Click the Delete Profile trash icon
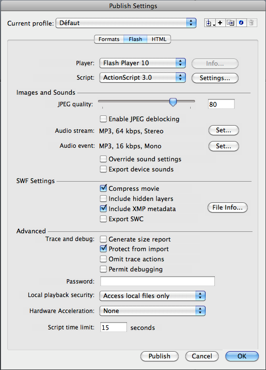 (252, 23)
